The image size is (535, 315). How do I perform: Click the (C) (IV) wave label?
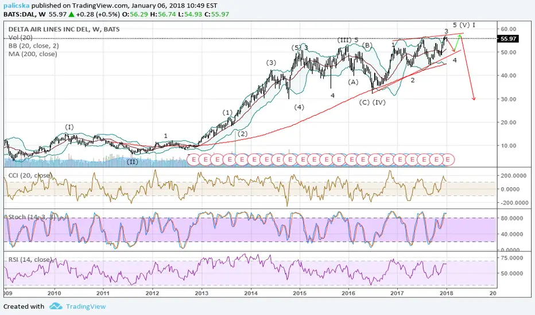372,103
